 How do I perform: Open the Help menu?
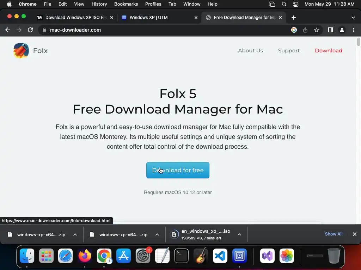pos(212,4)
